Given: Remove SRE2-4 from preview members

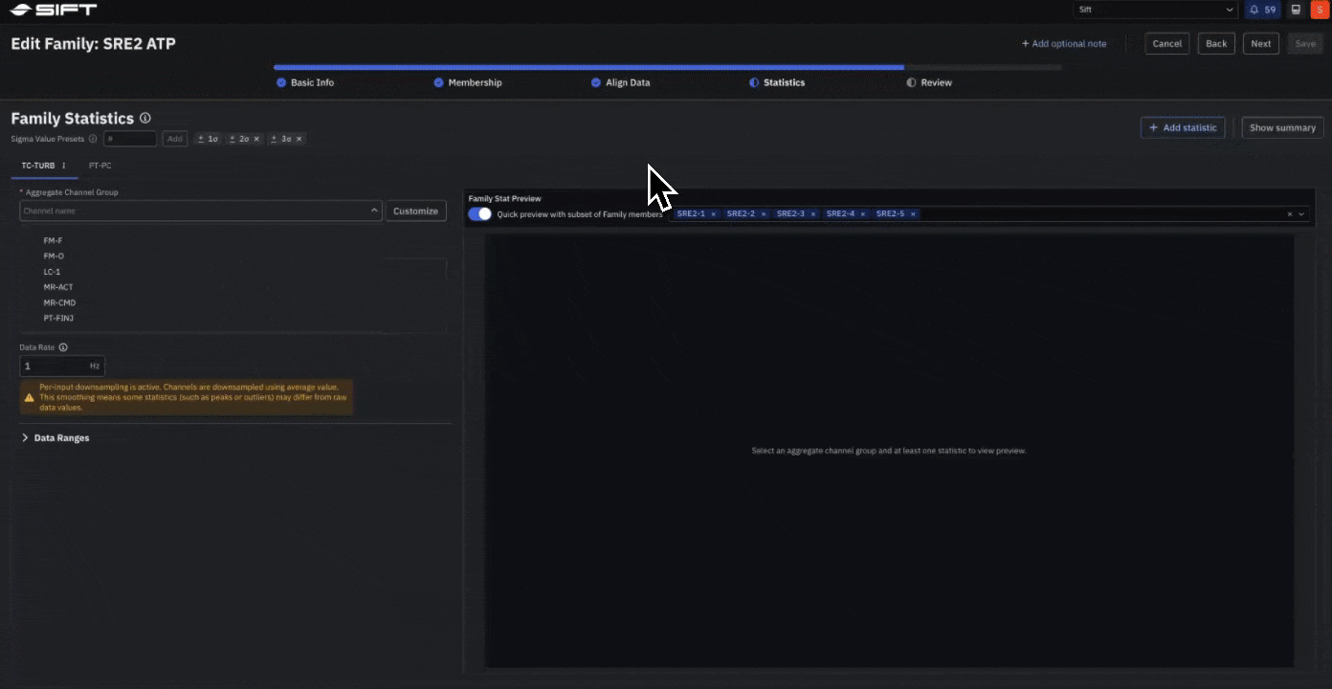Looking at the screenshot, I should pos(863,214).
